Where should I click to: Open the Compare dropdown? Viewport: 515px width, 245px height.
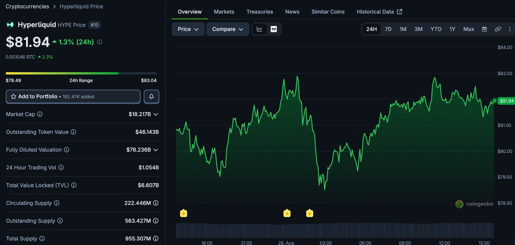click(x=228, y=29)
